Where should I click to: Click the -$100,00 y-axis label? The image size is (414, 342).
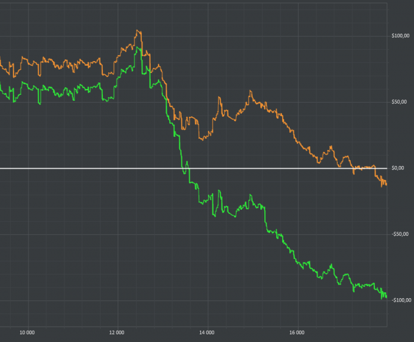(402, 300)
